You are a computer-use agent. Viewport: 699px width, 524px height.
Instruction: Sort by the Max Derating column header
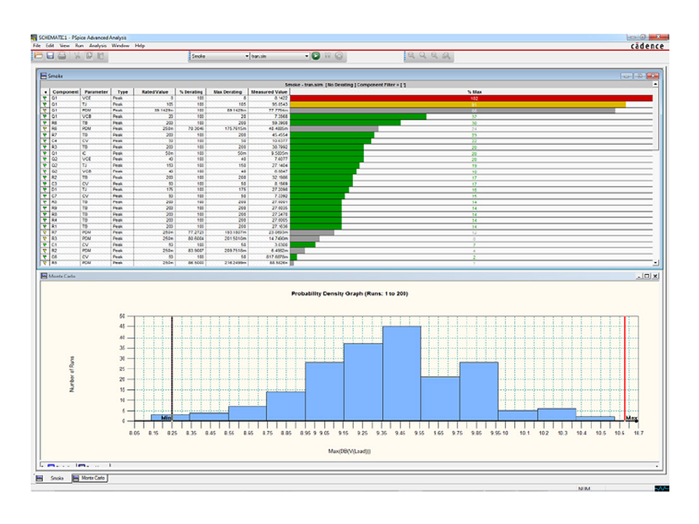227,92
